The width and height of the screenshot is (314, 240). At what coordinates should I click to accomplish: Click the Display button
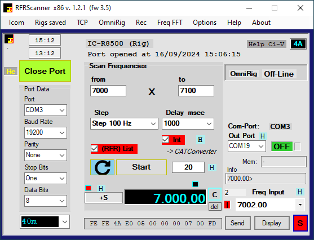pos(272,223)
